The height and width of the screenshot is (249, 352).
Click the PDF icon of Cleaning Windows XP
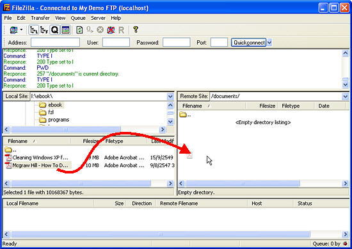(x=8, y=157)
